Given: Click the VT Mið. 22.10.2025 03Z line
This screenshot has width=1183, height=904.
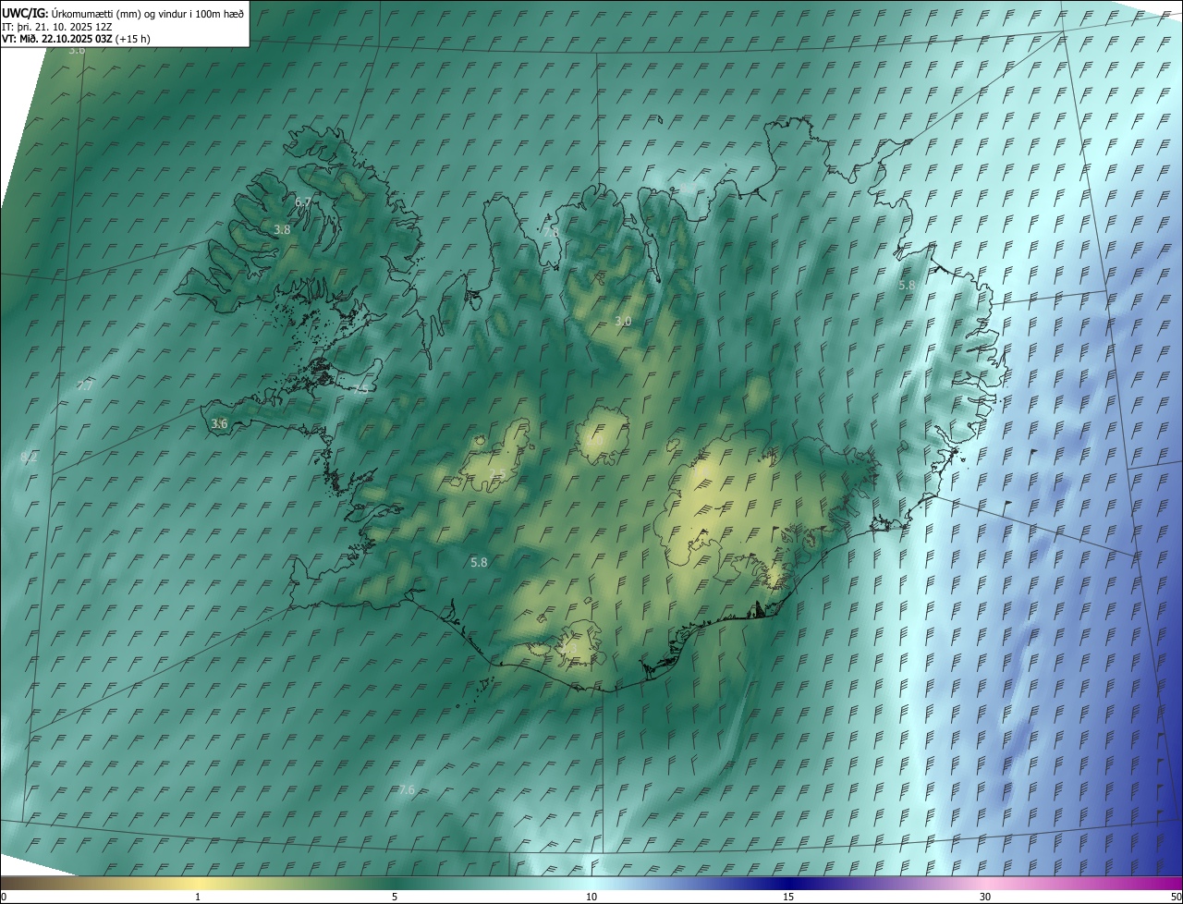Looking at the screenshot, I should (x=76, y=39).
